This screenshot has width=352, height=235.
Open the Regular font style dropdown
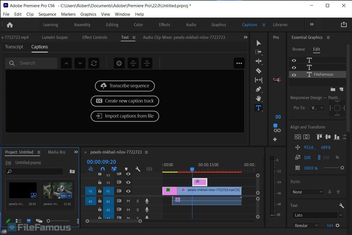pyautogui.click(x=306, y=226)
